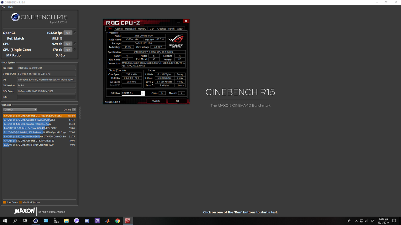Click the Multiplier value x 8.0
Screen dimensions: 401x225
132,78
